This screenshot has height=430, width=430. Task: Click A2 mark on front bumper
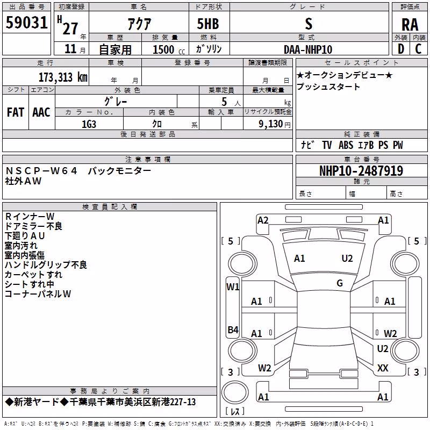click(263, 220)
